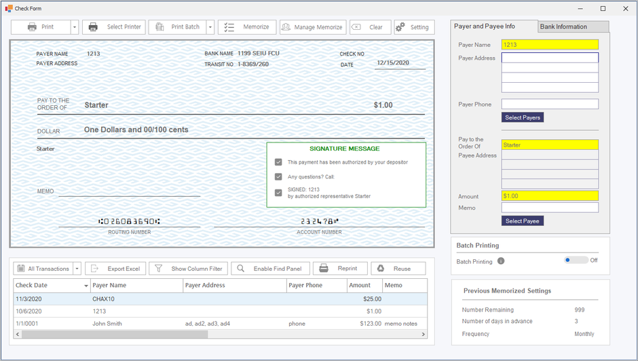
Task: Click the Manage Memorize button label
Action: (318, 27)
